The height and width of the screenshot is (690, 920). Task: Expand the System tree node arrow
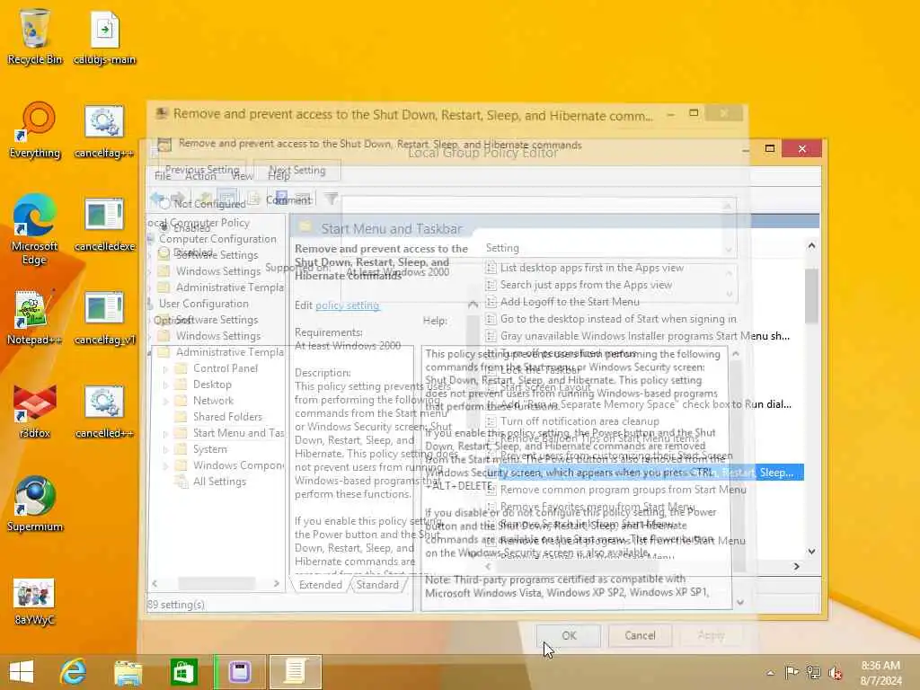165,450
